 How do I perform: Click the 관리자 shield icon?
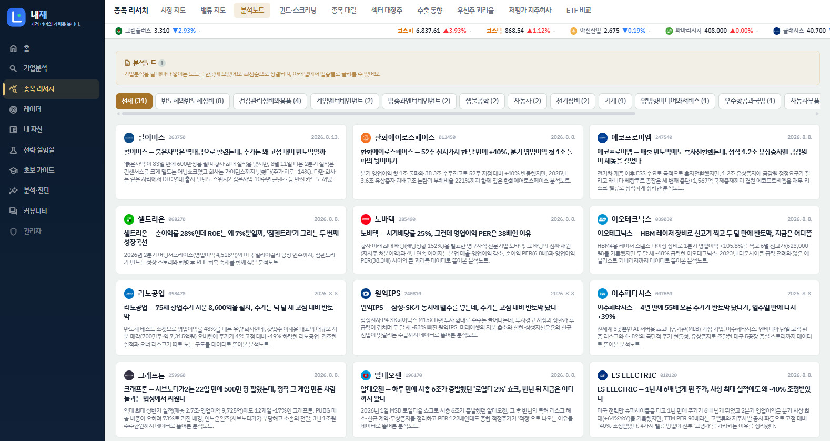coord(13,232)
